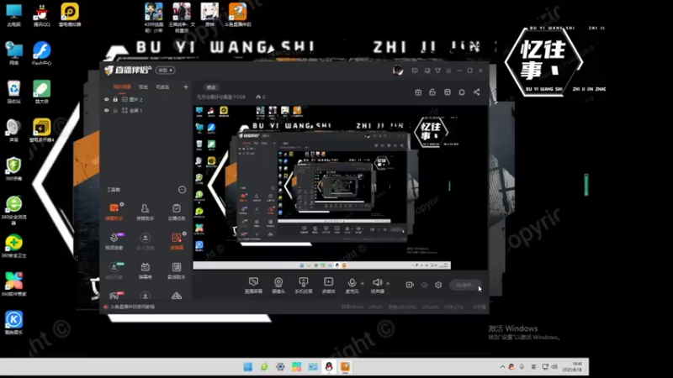This screenshot has width=673, height=378.
Task: Toggle the padlock icon above the preview
Action: tap(432, 92)
